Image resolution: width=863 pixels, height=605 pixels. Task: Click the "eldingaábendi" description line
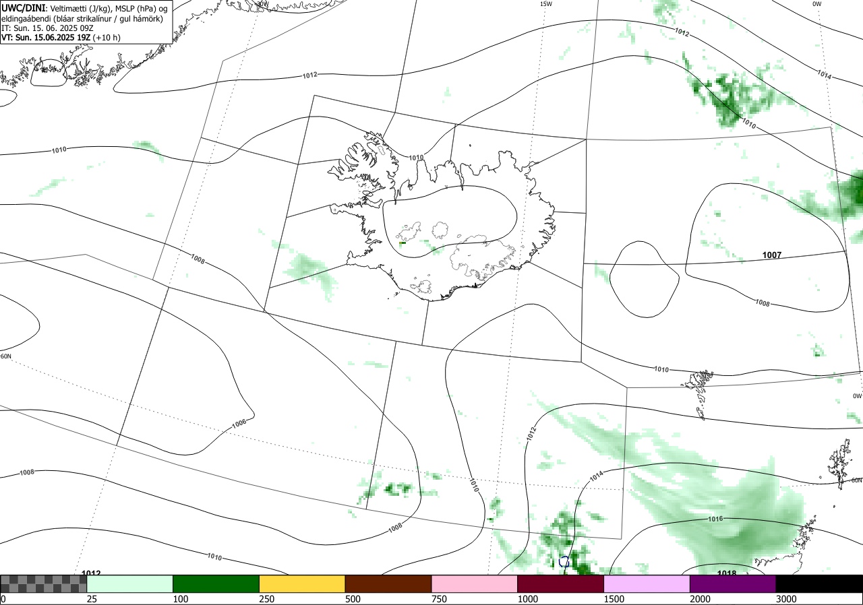(82, 18)
